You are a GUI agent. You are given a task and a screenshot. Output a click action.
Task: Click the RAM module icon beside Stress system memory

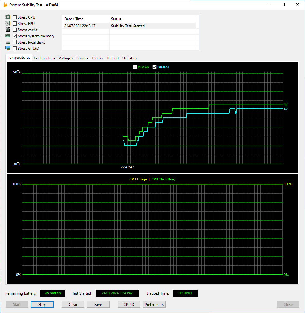tap(8, 35)
